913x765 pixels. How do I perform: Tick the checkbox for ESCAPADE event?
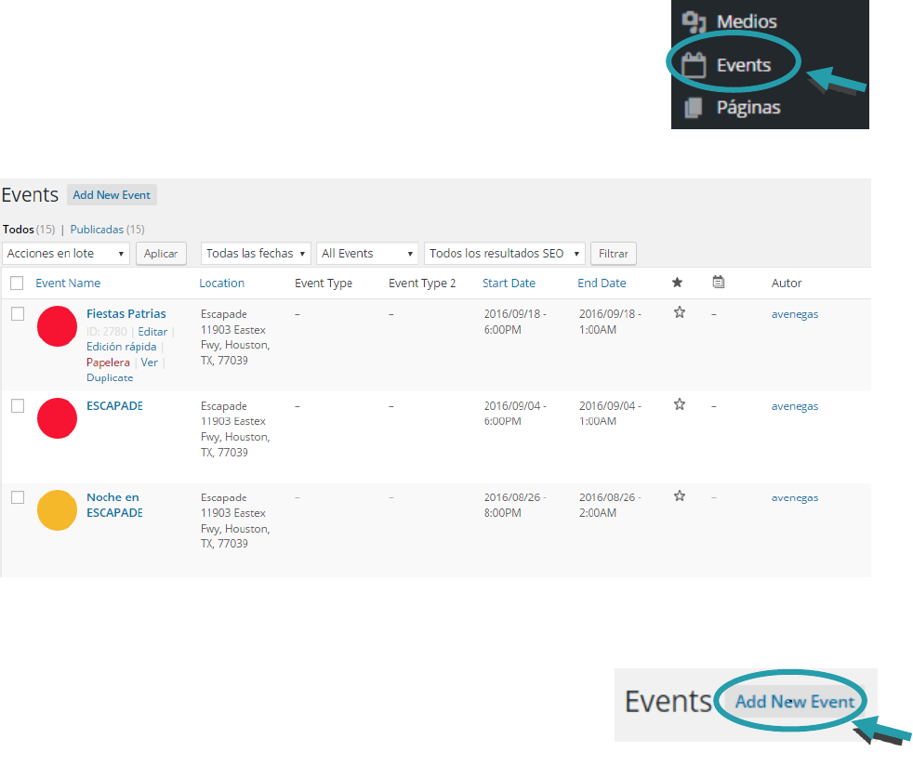18,406
